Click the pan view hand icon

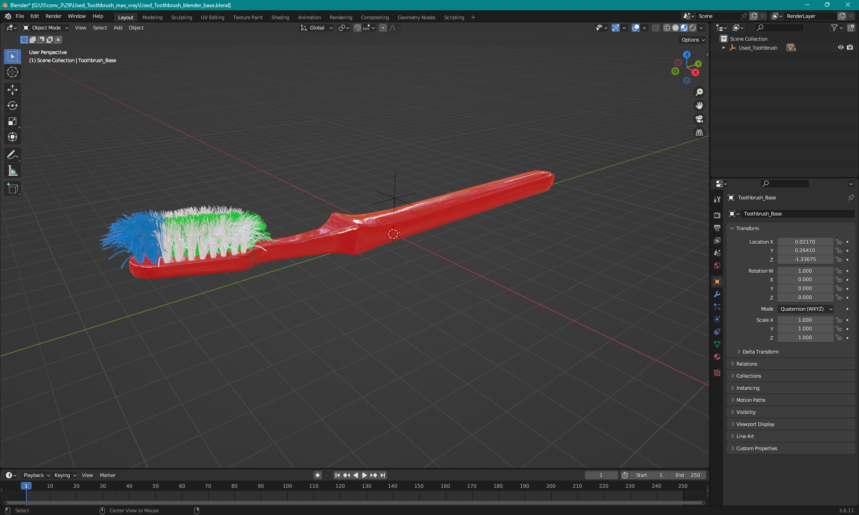[699, 106]
